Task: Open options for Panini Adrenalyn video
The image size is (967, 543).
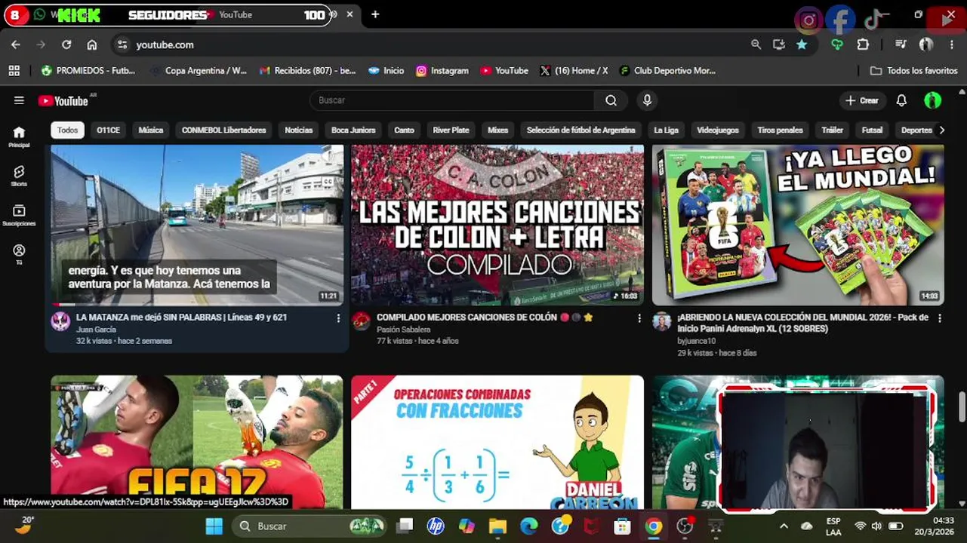Action: tap(940, 318)
